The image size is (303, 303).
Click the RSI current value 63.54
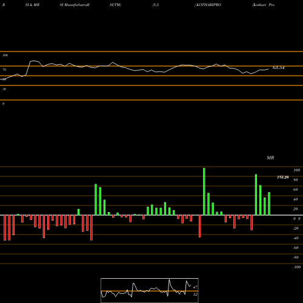click(279, 68)
